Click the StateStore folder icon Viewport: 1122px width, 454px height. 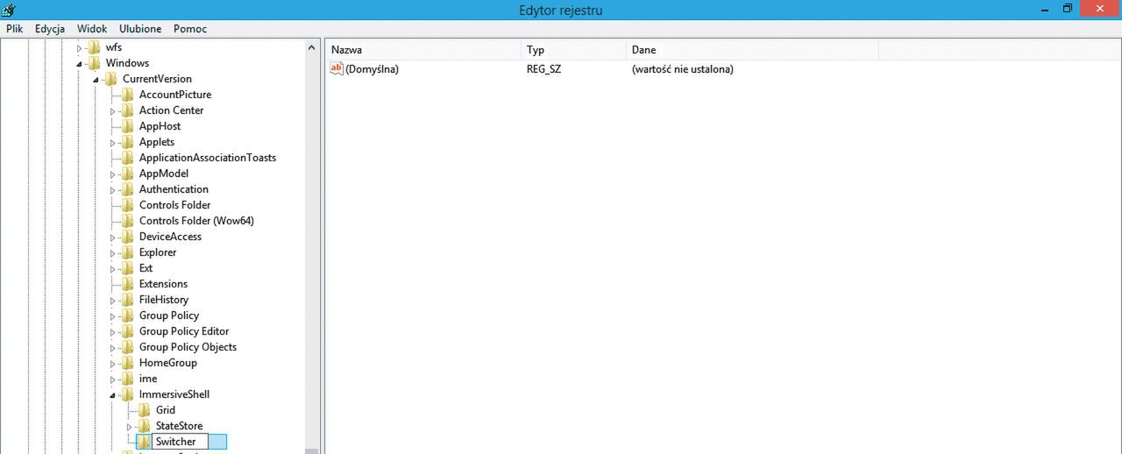coord(144,426)
